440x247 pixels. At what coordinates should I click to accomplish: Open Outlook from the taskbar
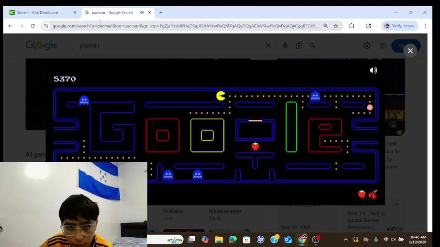pos(288,239)
